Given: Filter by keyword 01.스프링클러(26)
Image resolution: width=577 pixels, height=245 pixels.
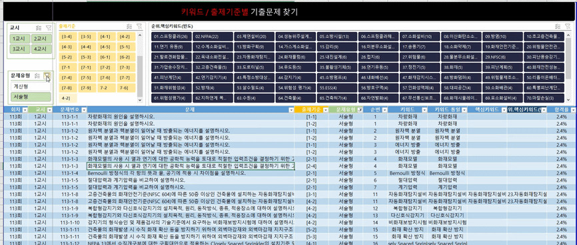Looking at the screenshot, I should tap(171, 37).
